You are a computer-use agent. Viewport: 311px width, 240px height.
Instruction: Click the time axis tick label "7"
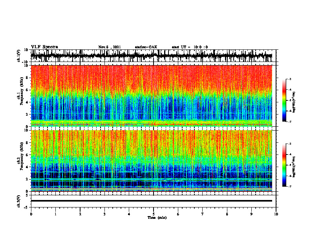[203, 214]
